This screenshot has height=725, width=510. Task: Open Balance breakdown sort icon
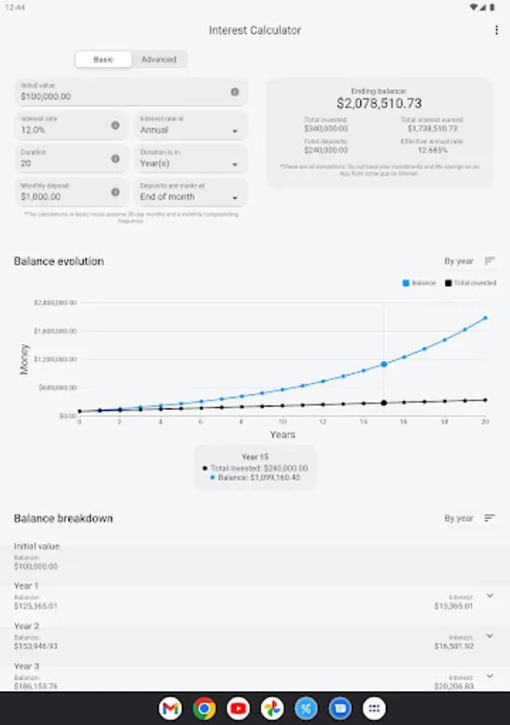(x=490, y=518)
